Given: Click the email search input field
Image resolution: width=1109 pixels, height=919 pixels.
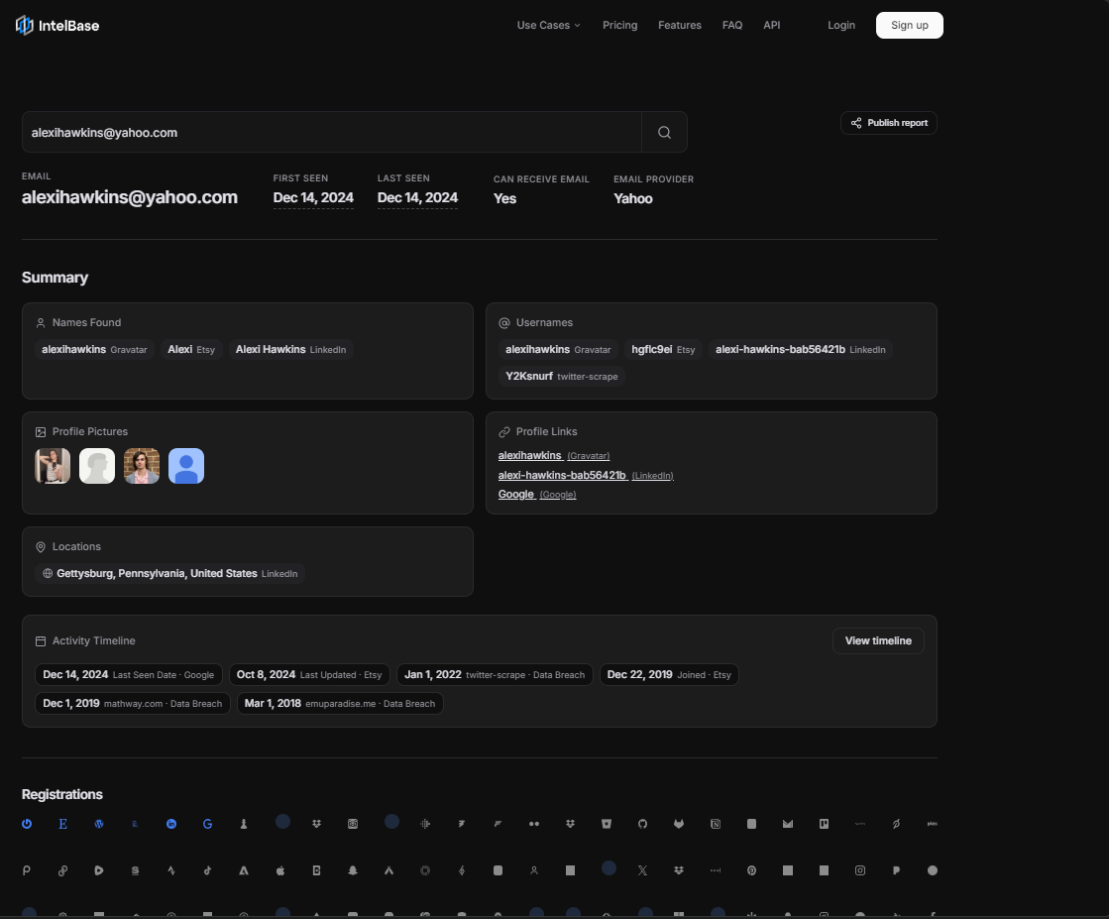Looking at the screenshot, I should point(332,132).
